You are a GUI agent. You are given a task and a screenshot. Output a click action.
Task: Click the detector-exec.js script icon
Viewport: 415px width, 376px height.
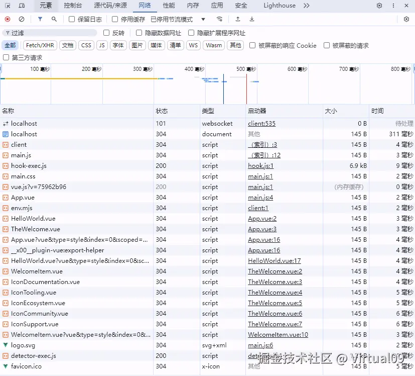[6, 356]
